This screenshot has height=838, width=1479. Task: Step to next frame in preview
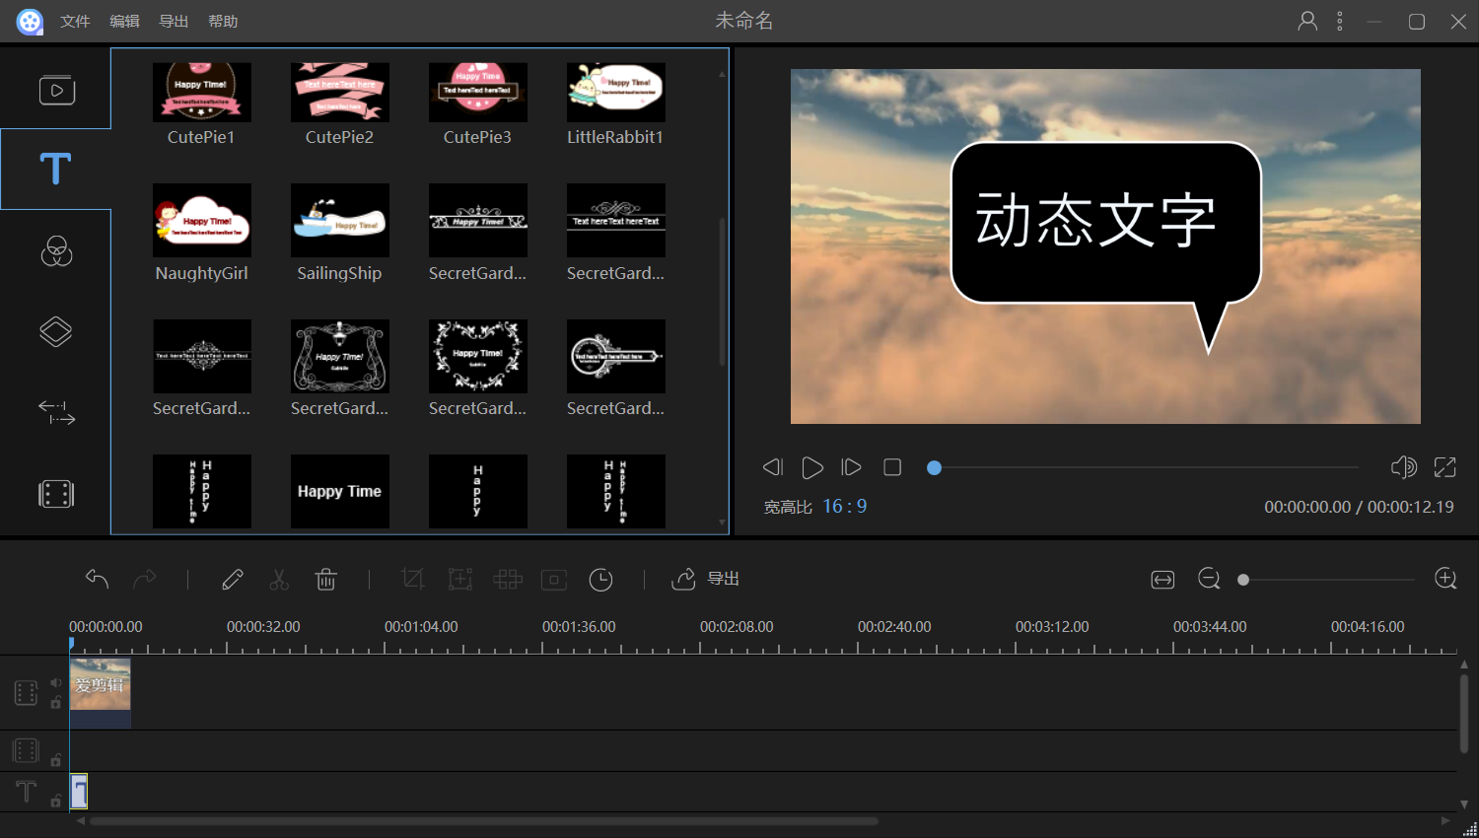(x=851, y=467)
